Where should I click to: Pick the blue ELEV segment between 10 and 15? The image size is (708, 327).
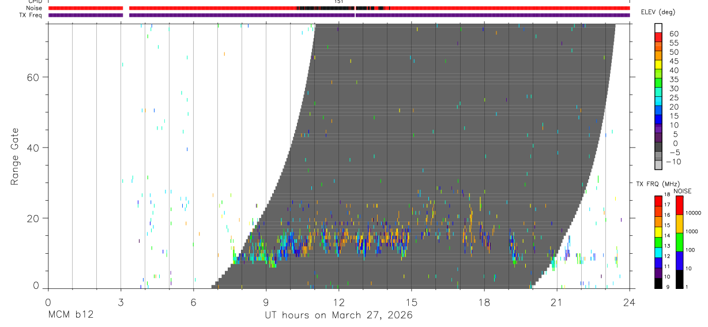click(x=658, y=120)
